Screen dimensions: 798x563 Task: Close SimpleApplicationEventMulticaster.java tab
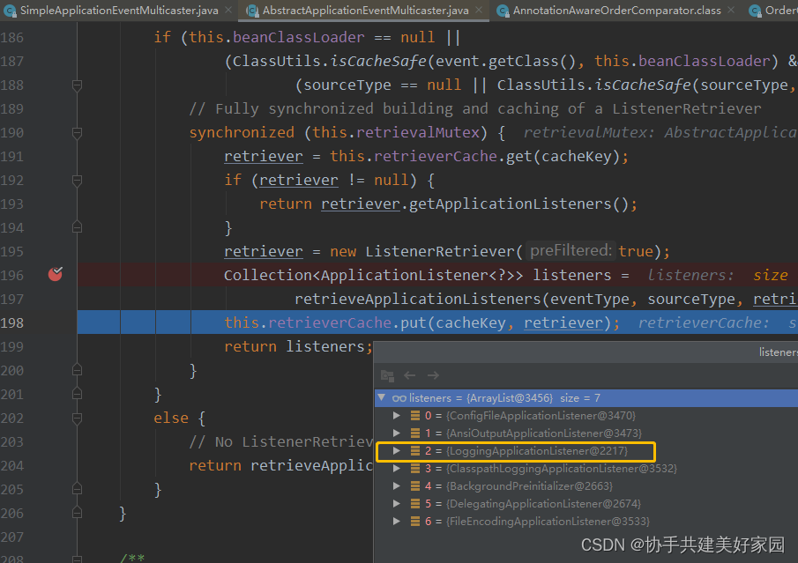(x=228, y=11)
